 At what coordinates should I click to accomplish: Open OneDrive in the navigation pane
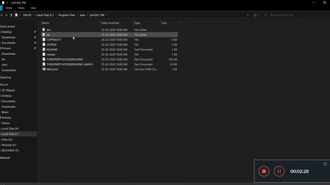[x=6, y=78]
